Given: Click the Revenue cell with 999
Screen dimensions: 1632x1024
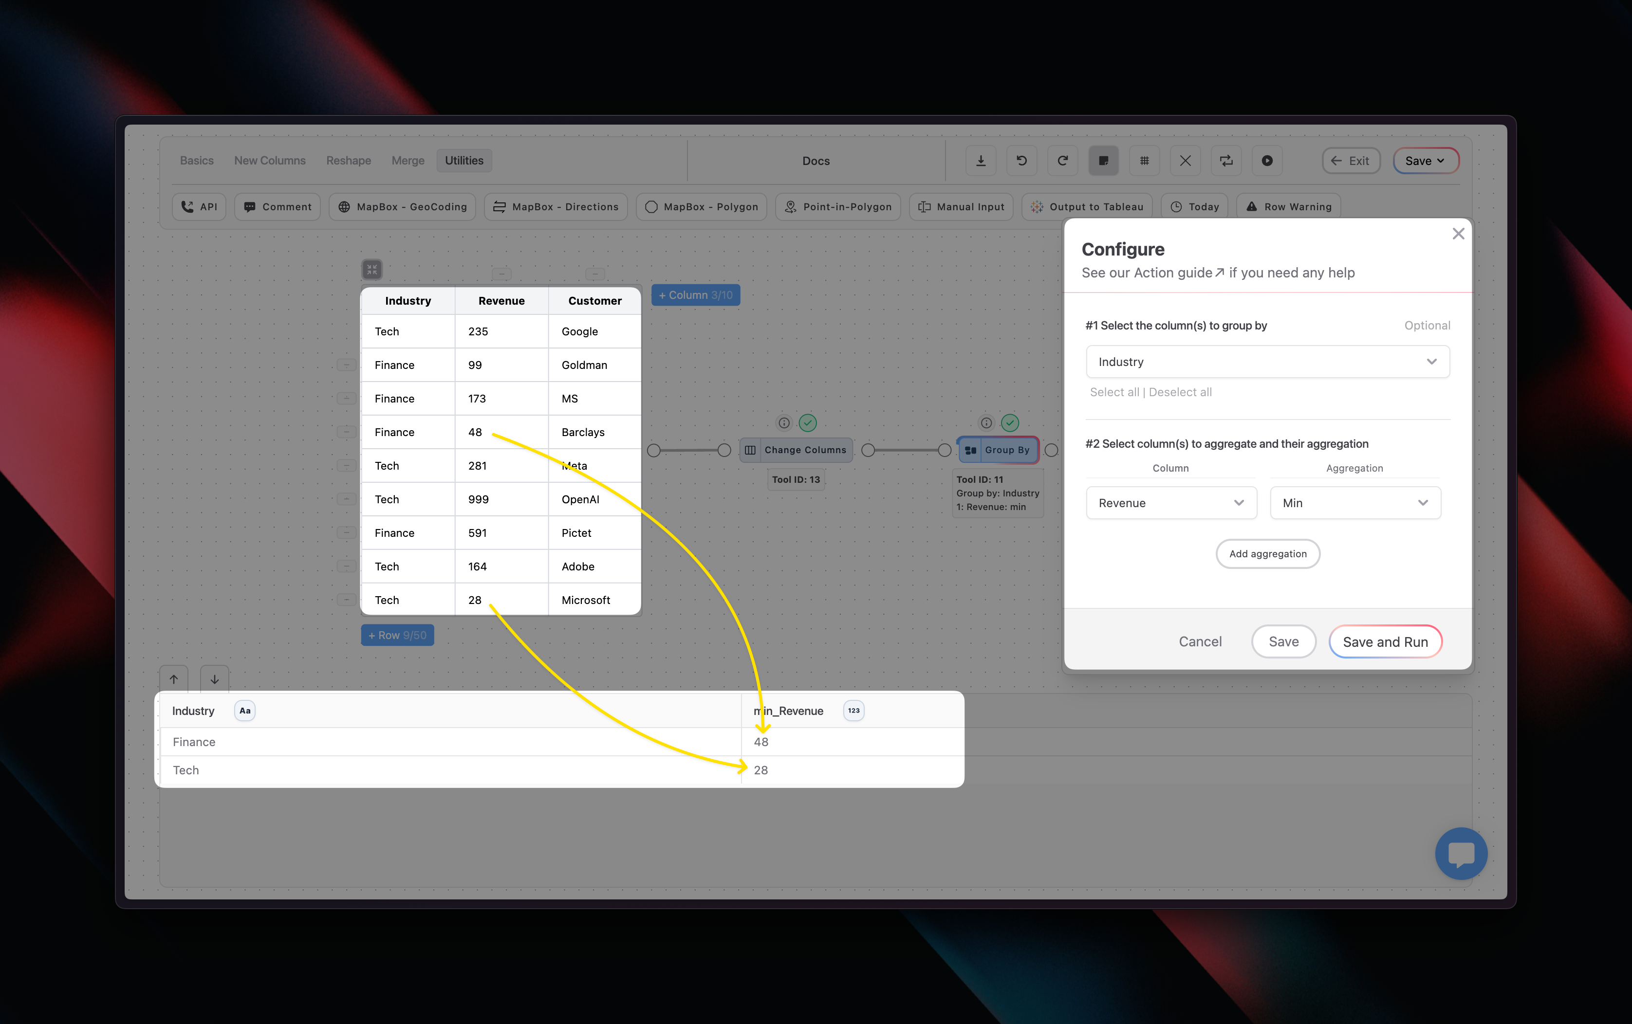Looking at the screenshot, I should coord(501,500).
